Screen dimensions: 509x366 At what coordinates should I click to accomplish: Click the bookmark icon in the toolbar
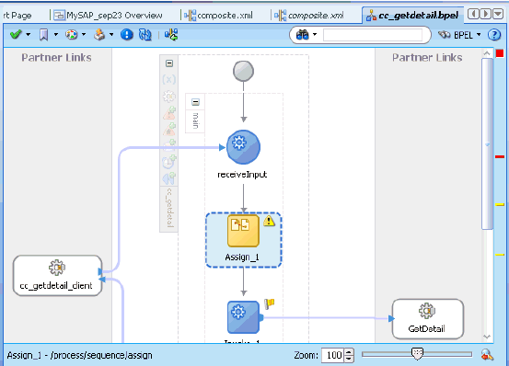43,34
